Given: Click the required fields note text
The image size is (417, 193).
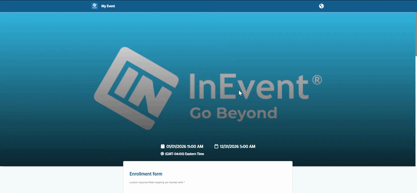Looking at the screenshot, I should pos(157,183).
